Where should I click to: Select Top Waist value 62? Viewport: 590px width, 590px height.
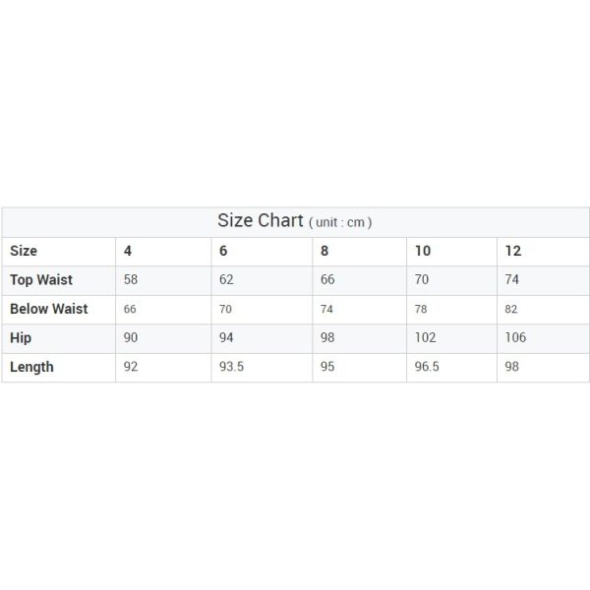[x=226, y=279]
